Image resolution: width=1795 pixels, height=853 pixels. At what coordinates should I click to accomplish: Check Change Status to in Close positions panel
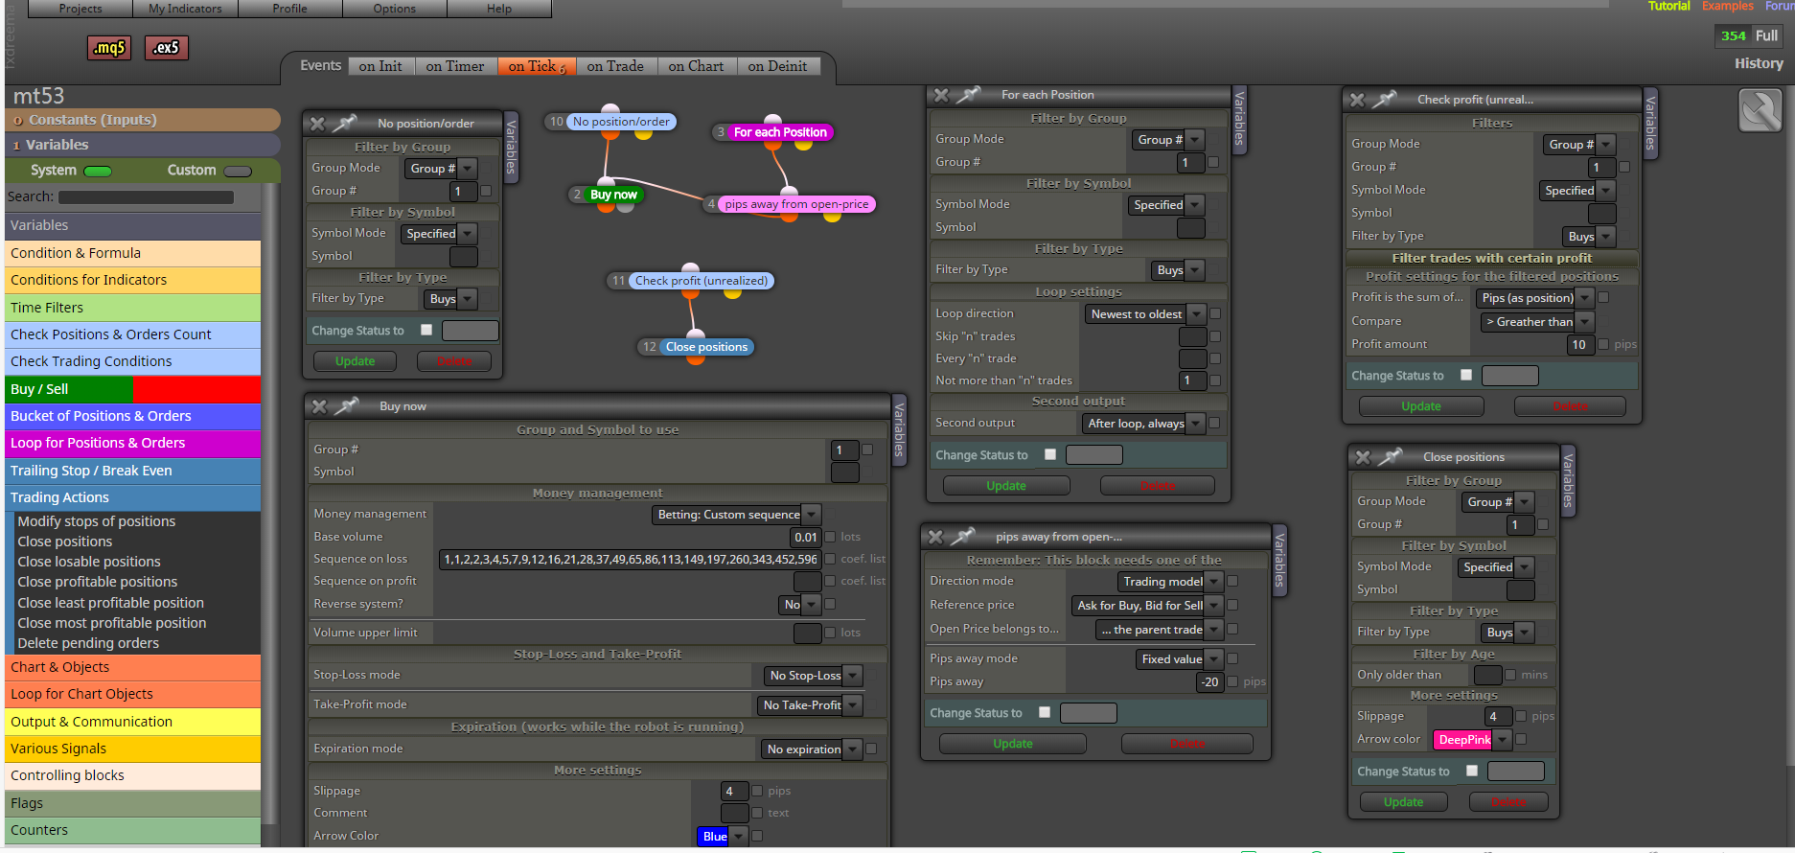click(x=1472, y=771)
